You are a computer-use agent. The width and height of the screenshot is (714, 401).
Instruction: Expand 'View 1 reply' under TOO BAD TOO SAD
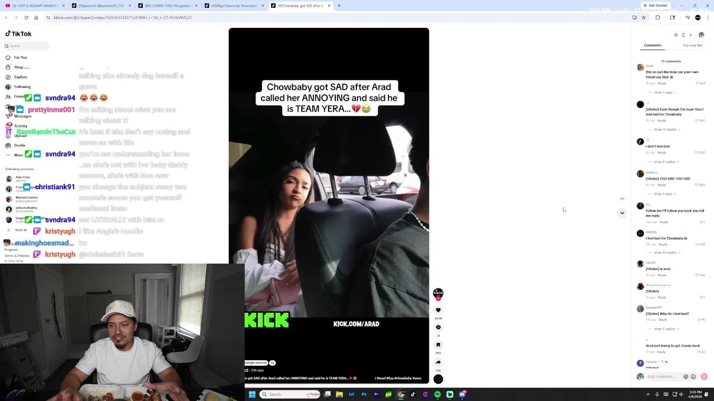pos(665,194)
